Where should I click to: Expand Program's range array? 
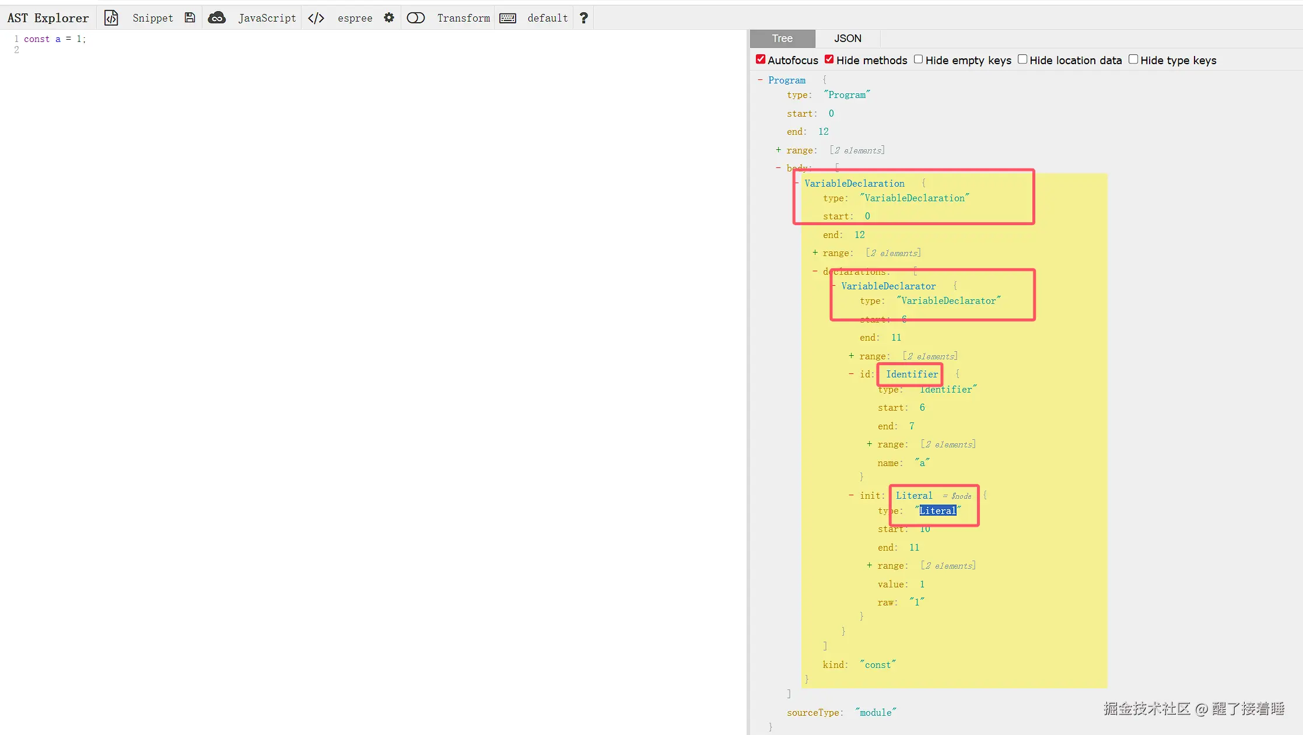point(778,150)
